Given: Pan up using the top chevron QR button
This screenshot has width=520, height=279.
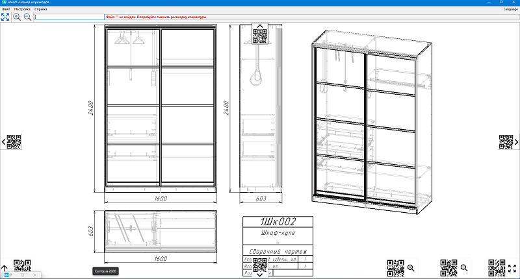Looking at the screenshot, I should click(260, 34).
